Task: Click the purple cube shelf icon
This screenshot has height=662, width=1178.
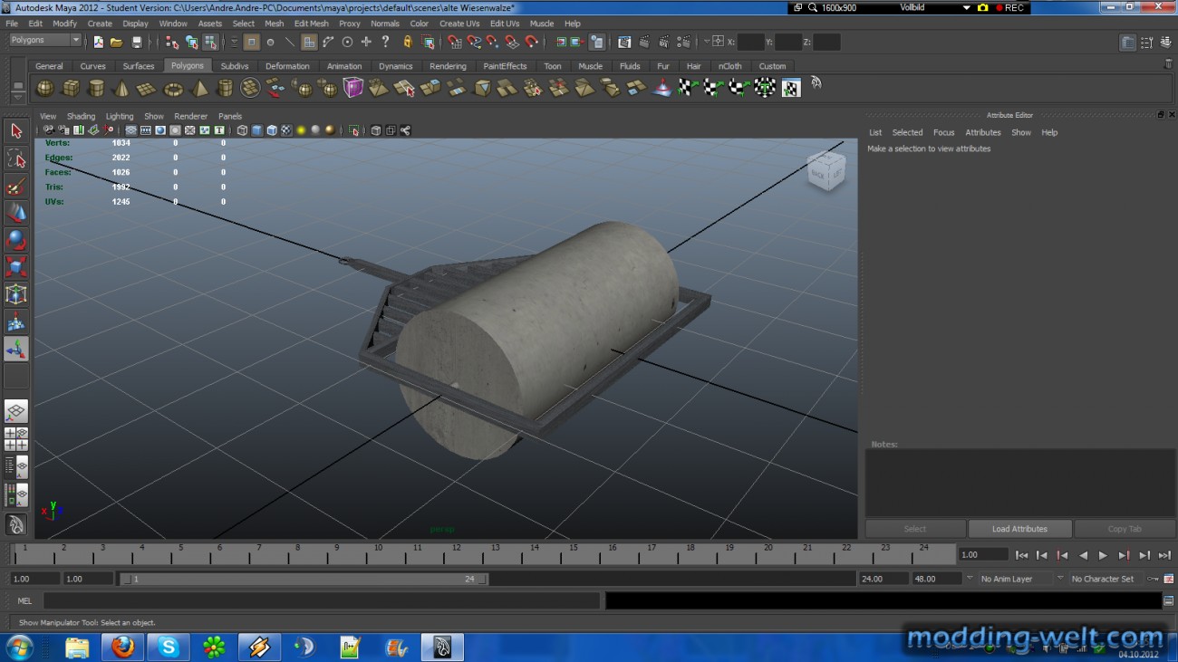Action: [x=352, y=88]
